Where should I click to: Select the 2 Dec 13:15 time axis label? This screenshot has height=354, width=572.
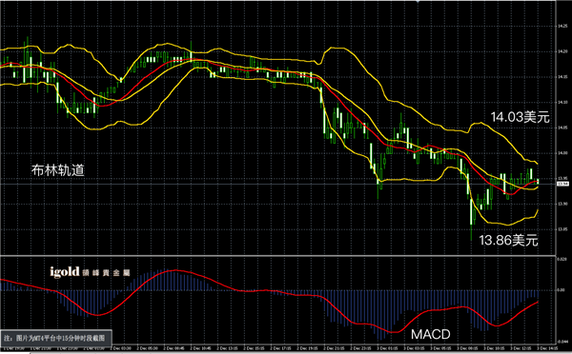click(x=228, y=349)
